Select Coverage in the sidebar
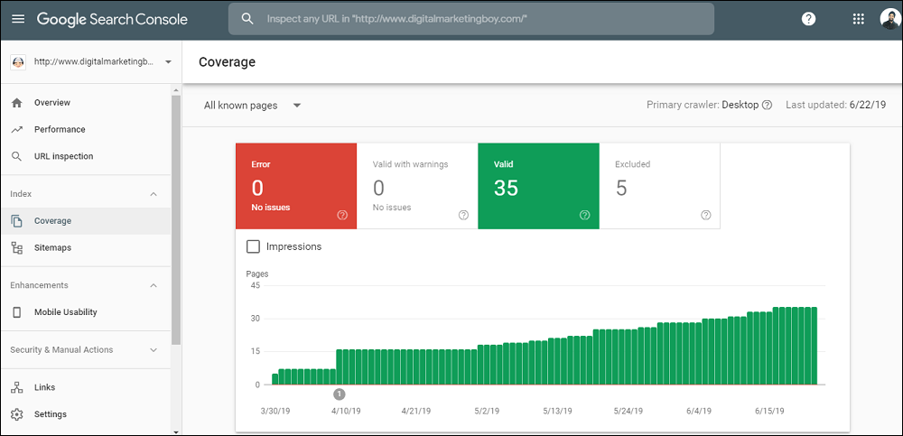Image resolution: width=903 pixels, height=436 pixels. pyautogui.click(x=86, y=220)
